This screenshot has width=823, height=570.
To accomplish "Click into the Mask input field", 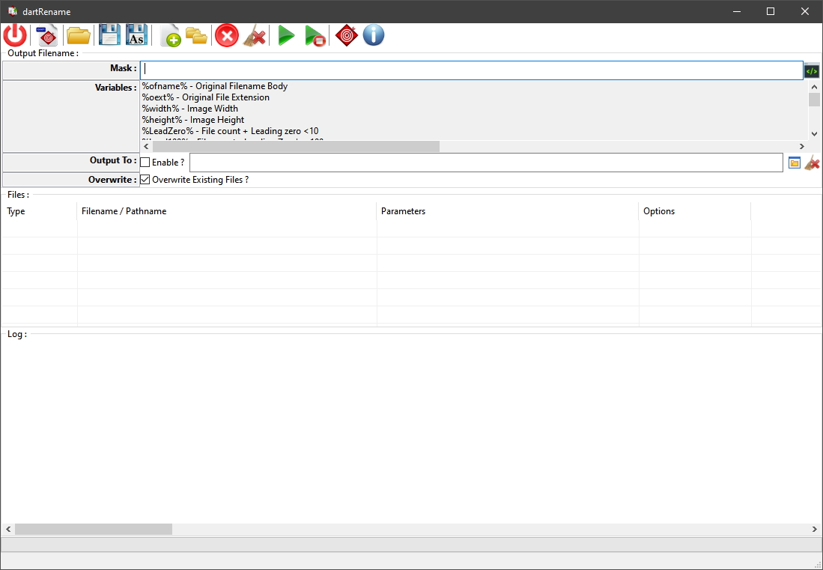I will [471, 70].
